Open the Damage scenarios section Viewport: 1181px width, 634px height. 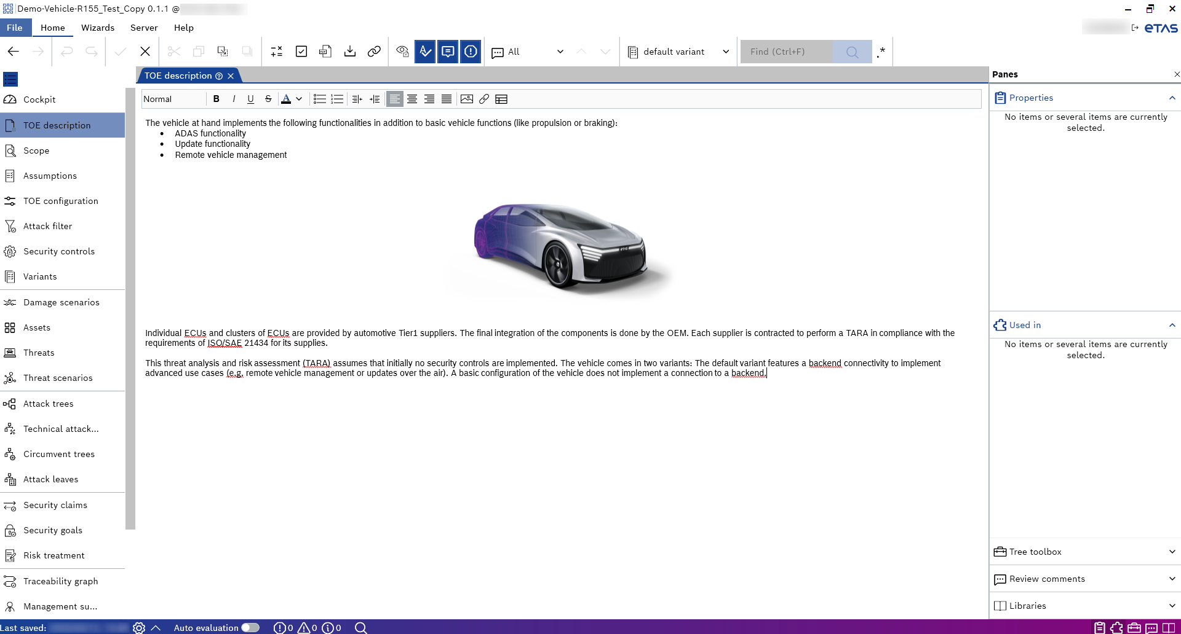coord(61,302)
